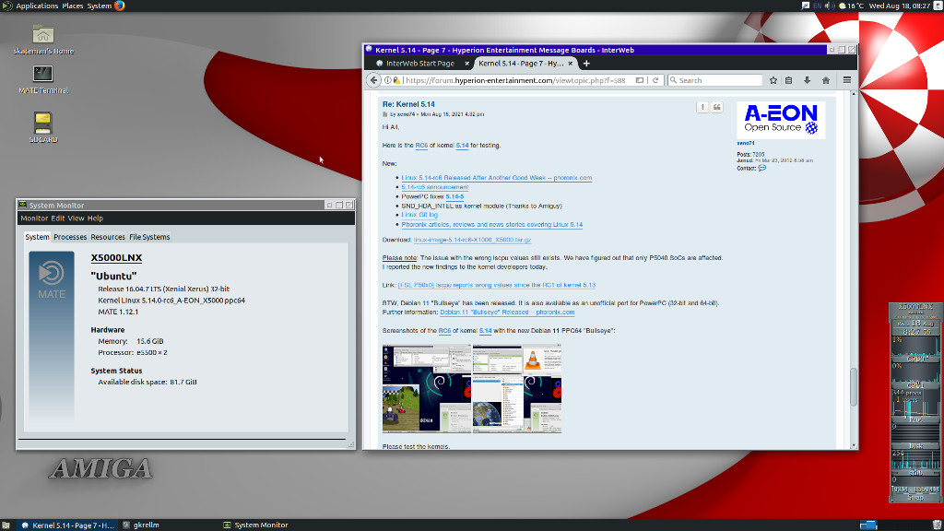This screenshot has width=944, height=531.
Task: Open the Trash icon in bottom panel
Action: 937,525
